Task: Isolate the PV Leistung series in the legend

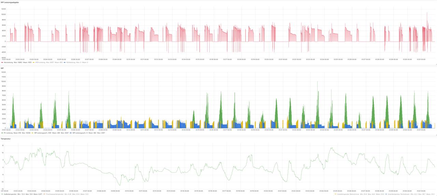Action: 8,133
